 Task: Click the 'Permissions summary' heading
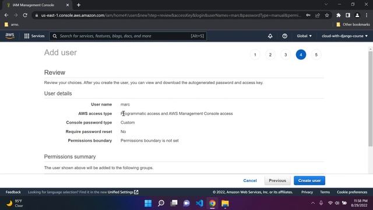70,157
